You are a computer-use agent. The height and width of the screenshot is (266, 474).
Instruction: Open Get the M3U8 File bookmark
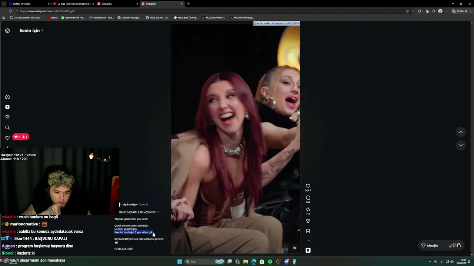(x=73, y=18)
